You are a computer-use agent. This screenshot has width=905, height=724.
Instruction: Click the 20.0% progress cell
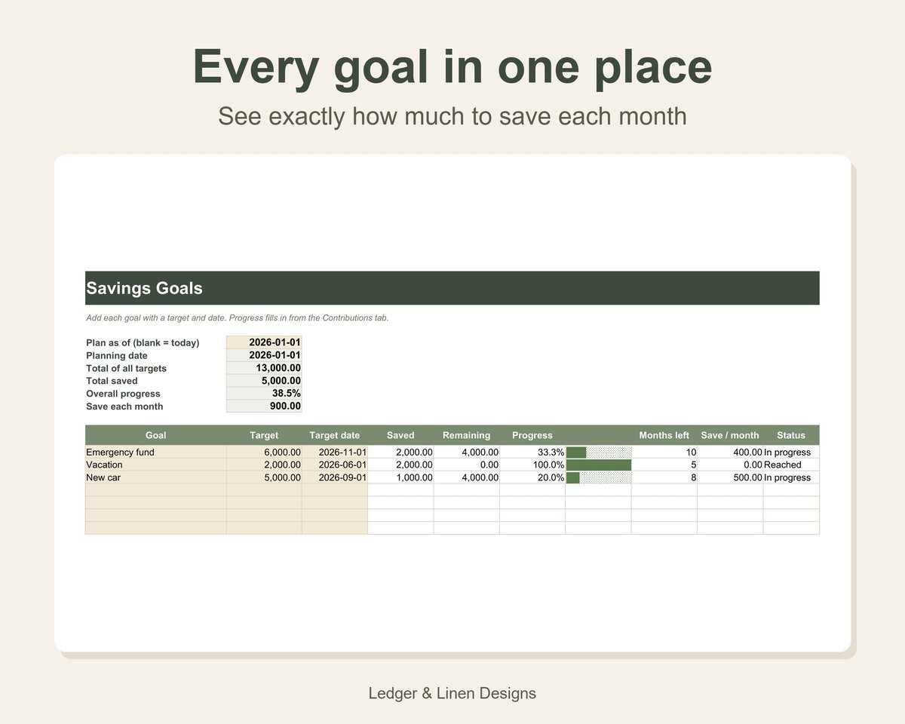532,478
